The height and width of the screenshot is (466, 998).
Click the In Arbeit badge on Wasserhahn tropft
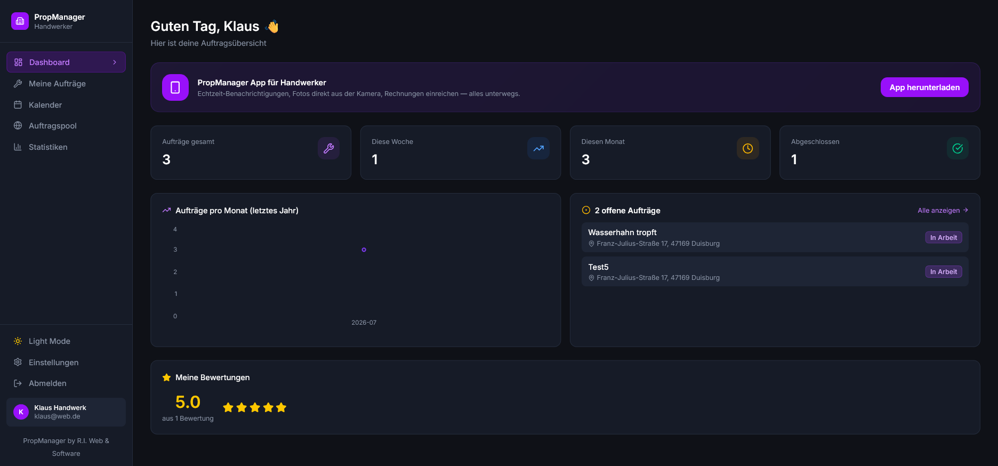[x=943, y=238]
